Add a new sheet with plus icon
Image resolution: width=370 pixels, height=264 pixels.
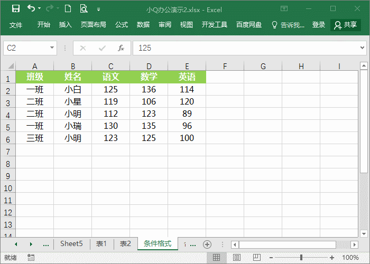207,244
